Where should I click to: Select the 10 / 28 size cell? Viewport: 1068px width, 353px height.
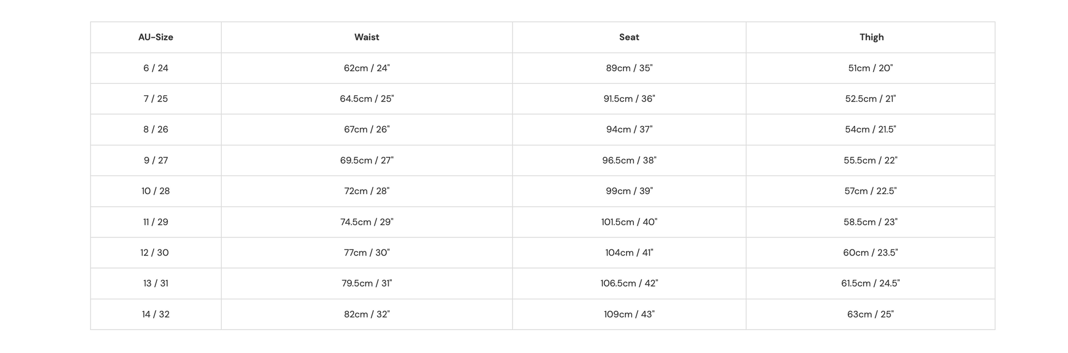click(x=156, y=191)
